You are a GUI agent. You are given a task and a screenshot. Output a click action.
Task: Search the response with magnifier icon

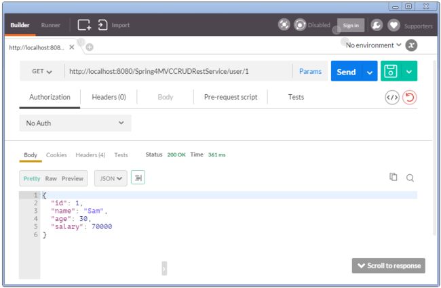[x=410, y=178]
